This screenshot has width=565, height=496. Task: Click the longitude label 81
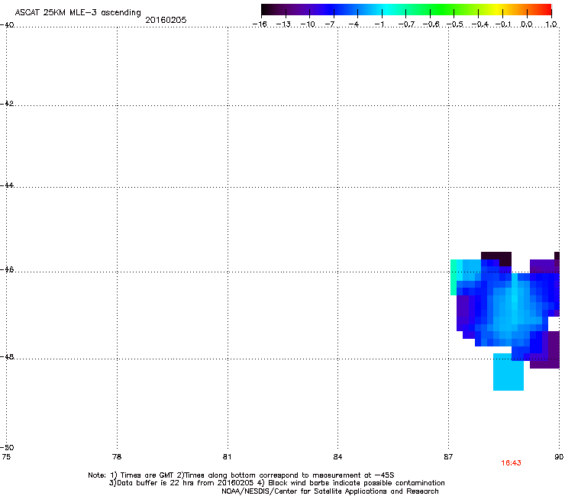(227, 457)
